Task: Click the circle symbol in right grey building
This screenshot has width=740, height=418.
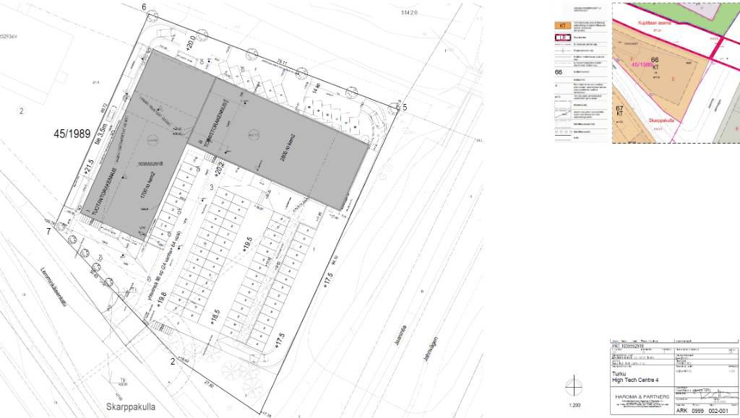Action: click(x=253, y=134)
